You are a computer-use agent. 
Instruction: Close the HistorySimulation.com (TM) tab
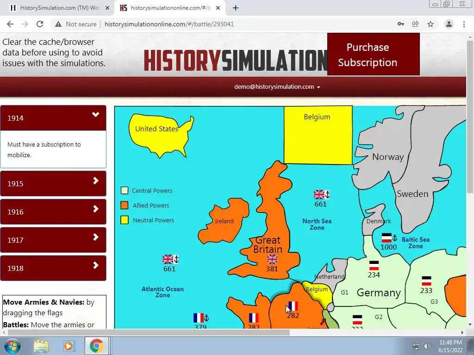pos(107,8)
